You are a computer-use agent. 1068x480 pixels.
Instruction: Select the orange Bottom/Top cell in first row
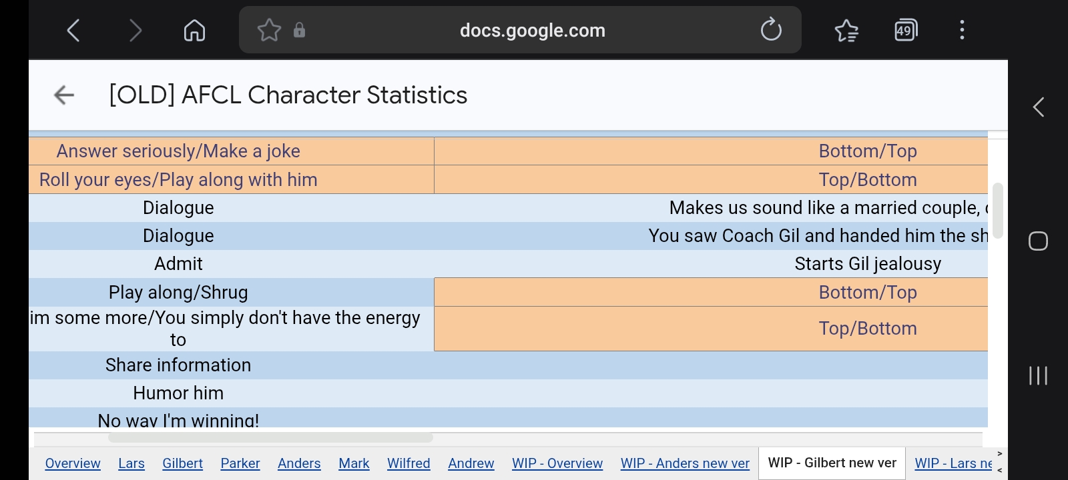click(x=711, y=151)
